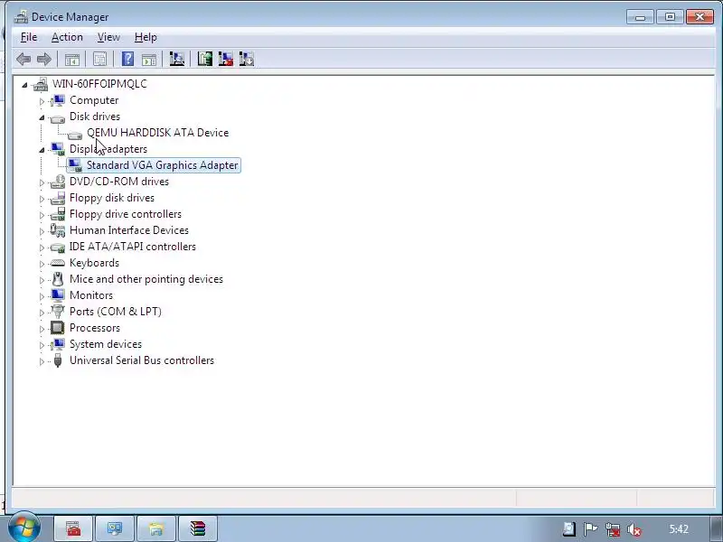Open the View menu
The height and width of the screenshot is (542, 723).
[108, 37]
